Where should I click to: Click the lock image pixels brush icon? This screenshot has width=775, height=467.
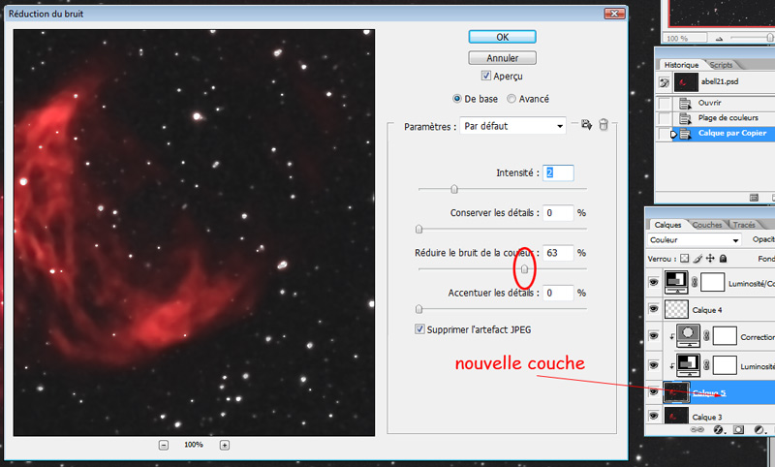click(x=697, y=259)
